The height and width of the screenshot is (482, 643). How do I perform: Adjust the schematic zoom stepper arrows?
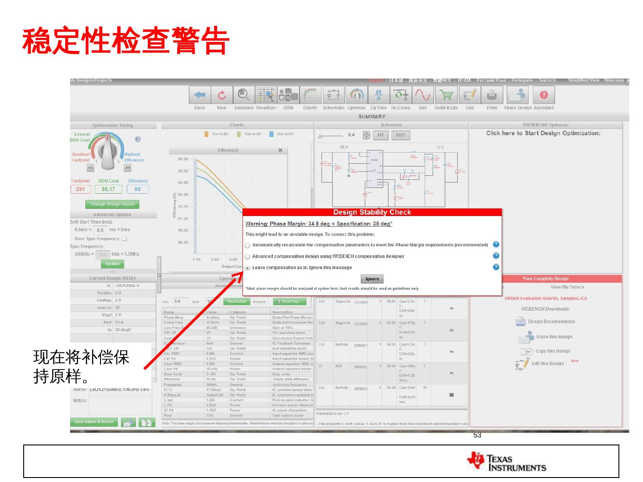point(367,135)
